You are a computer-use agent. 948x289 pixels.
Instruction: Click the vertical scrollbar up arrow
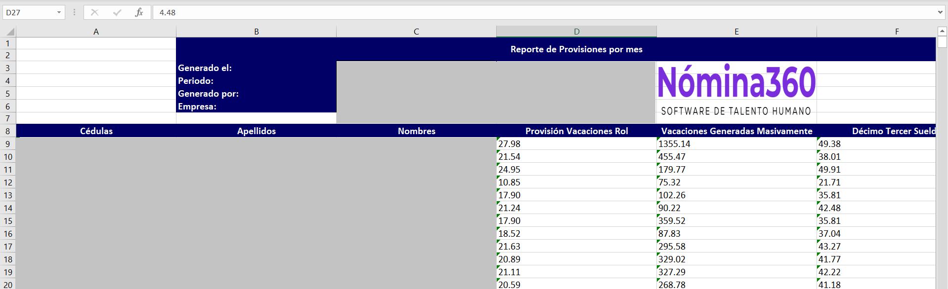coord(942,31)
